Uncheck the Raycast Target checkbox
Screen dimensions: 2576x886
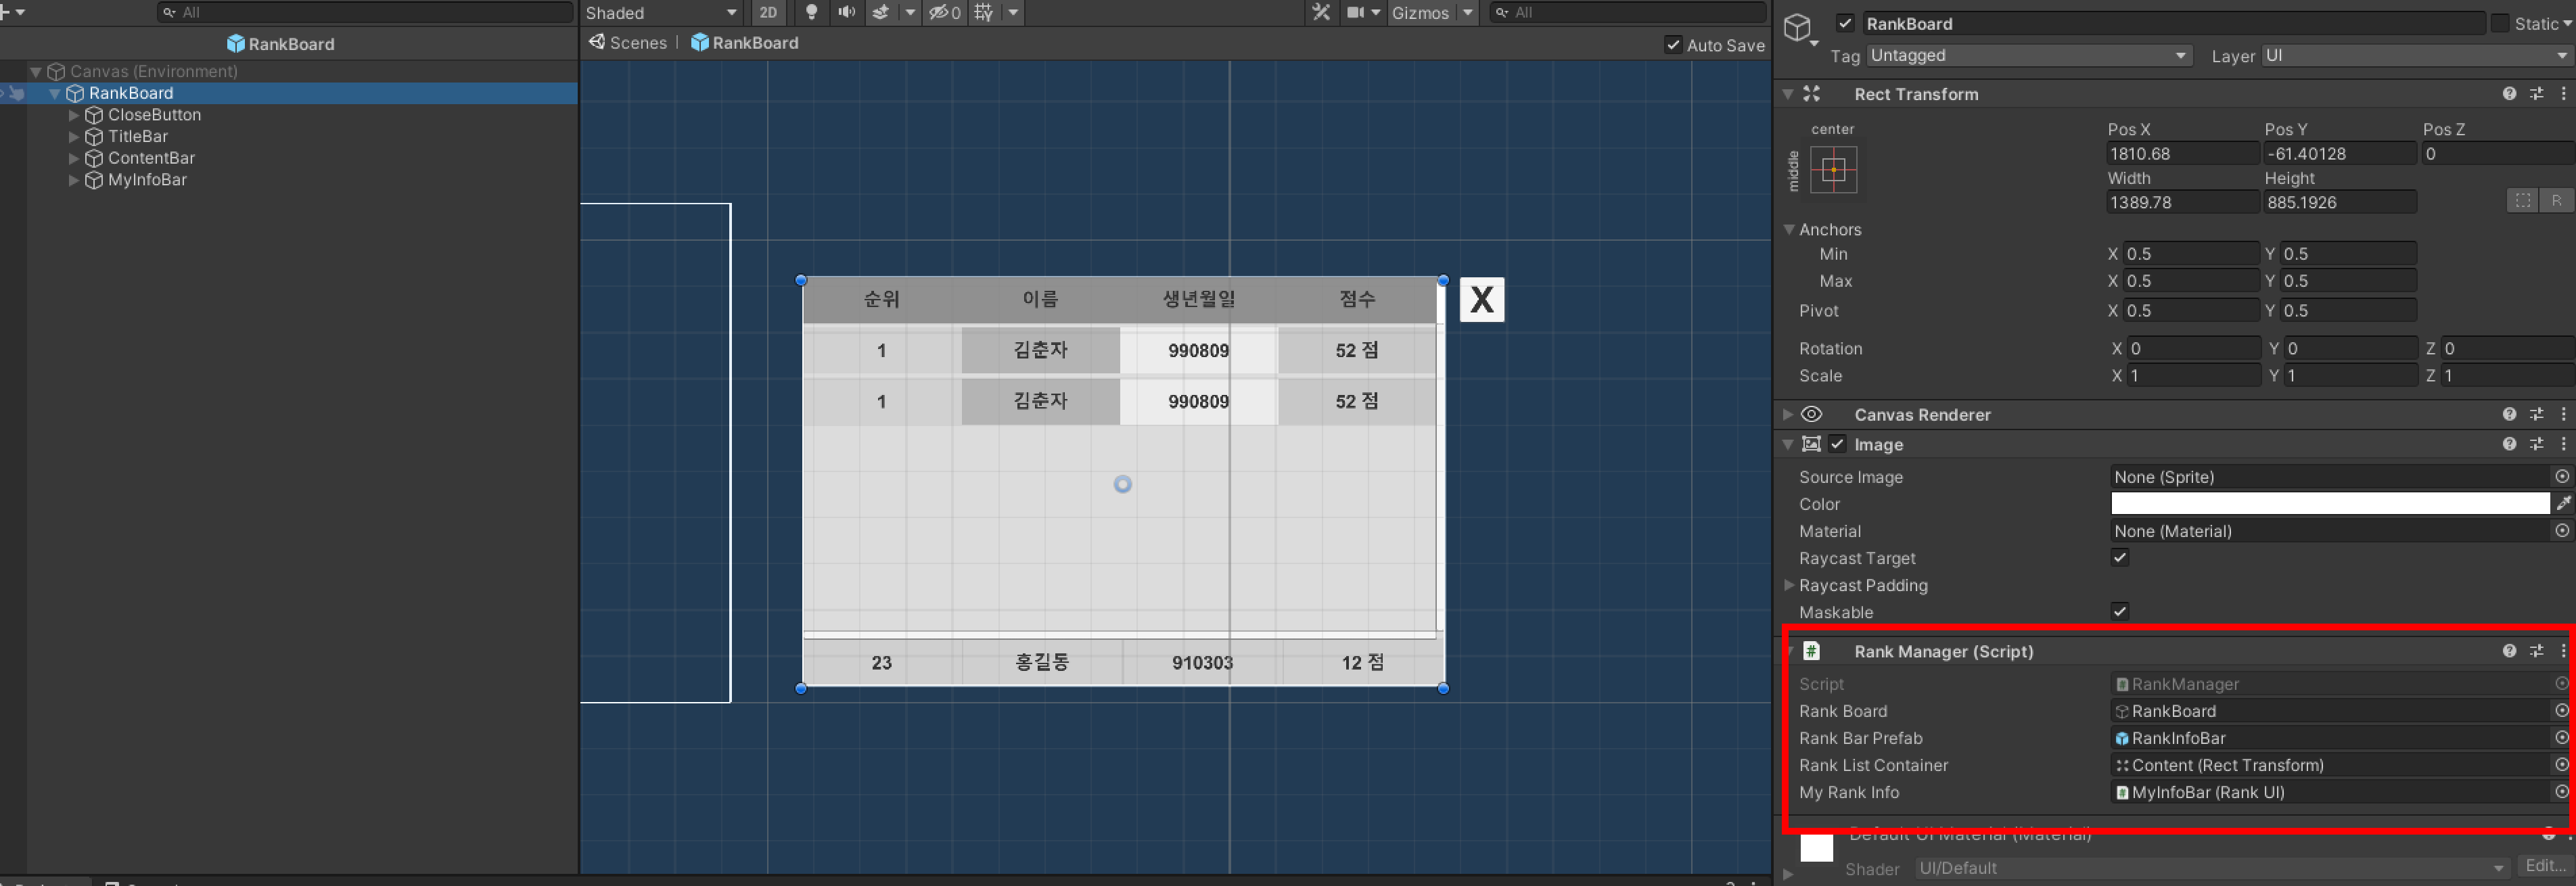2119,558
